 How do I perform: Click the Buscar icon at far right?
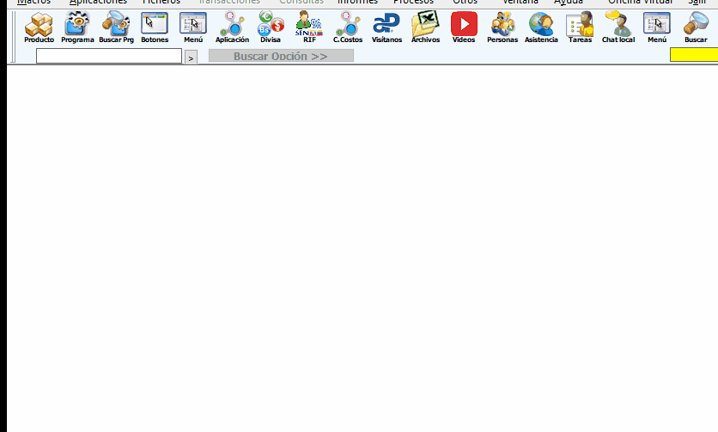point(696,27)
